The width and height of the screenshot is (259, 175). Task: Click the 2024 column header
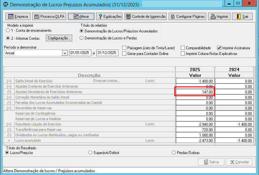click(234, 70)
